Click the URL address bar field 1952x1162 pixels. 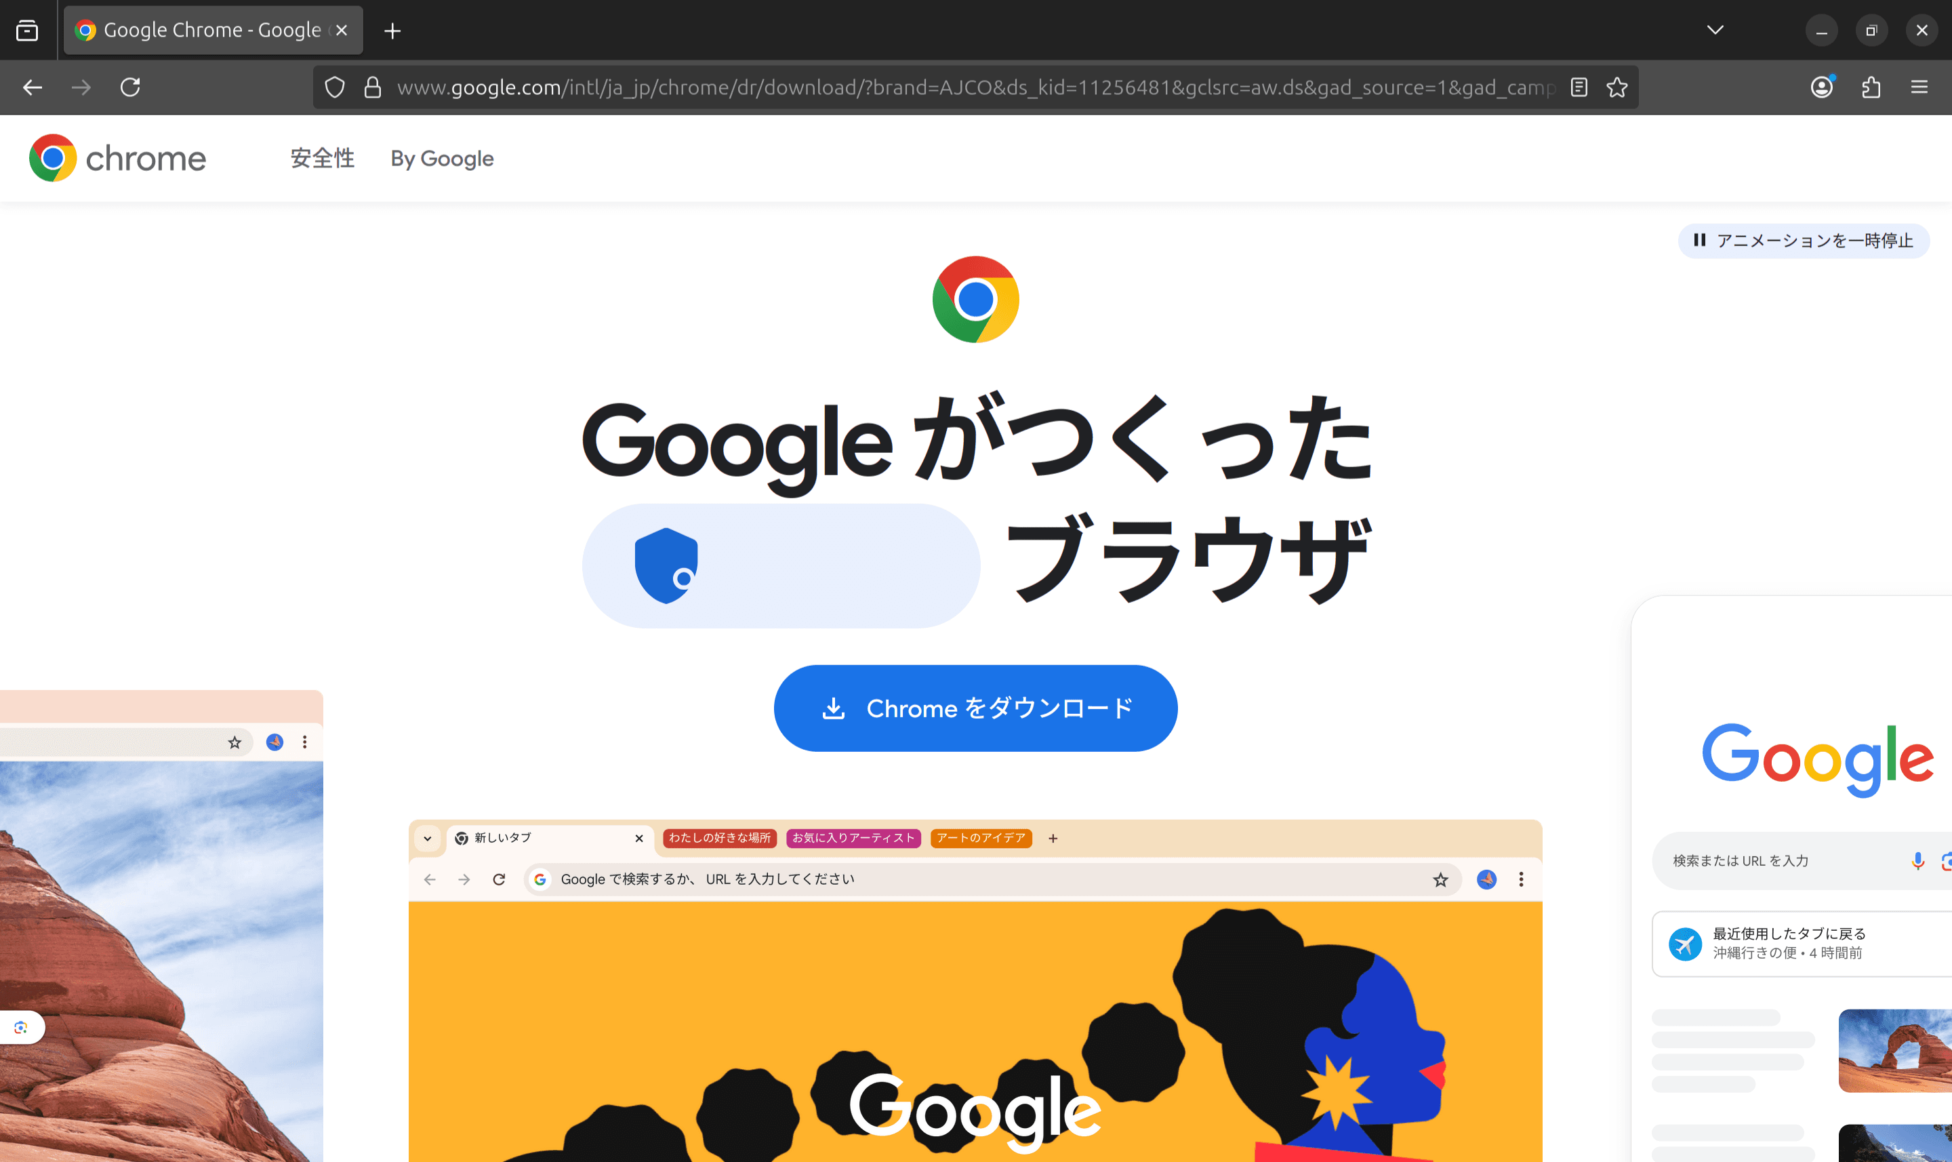975,87
